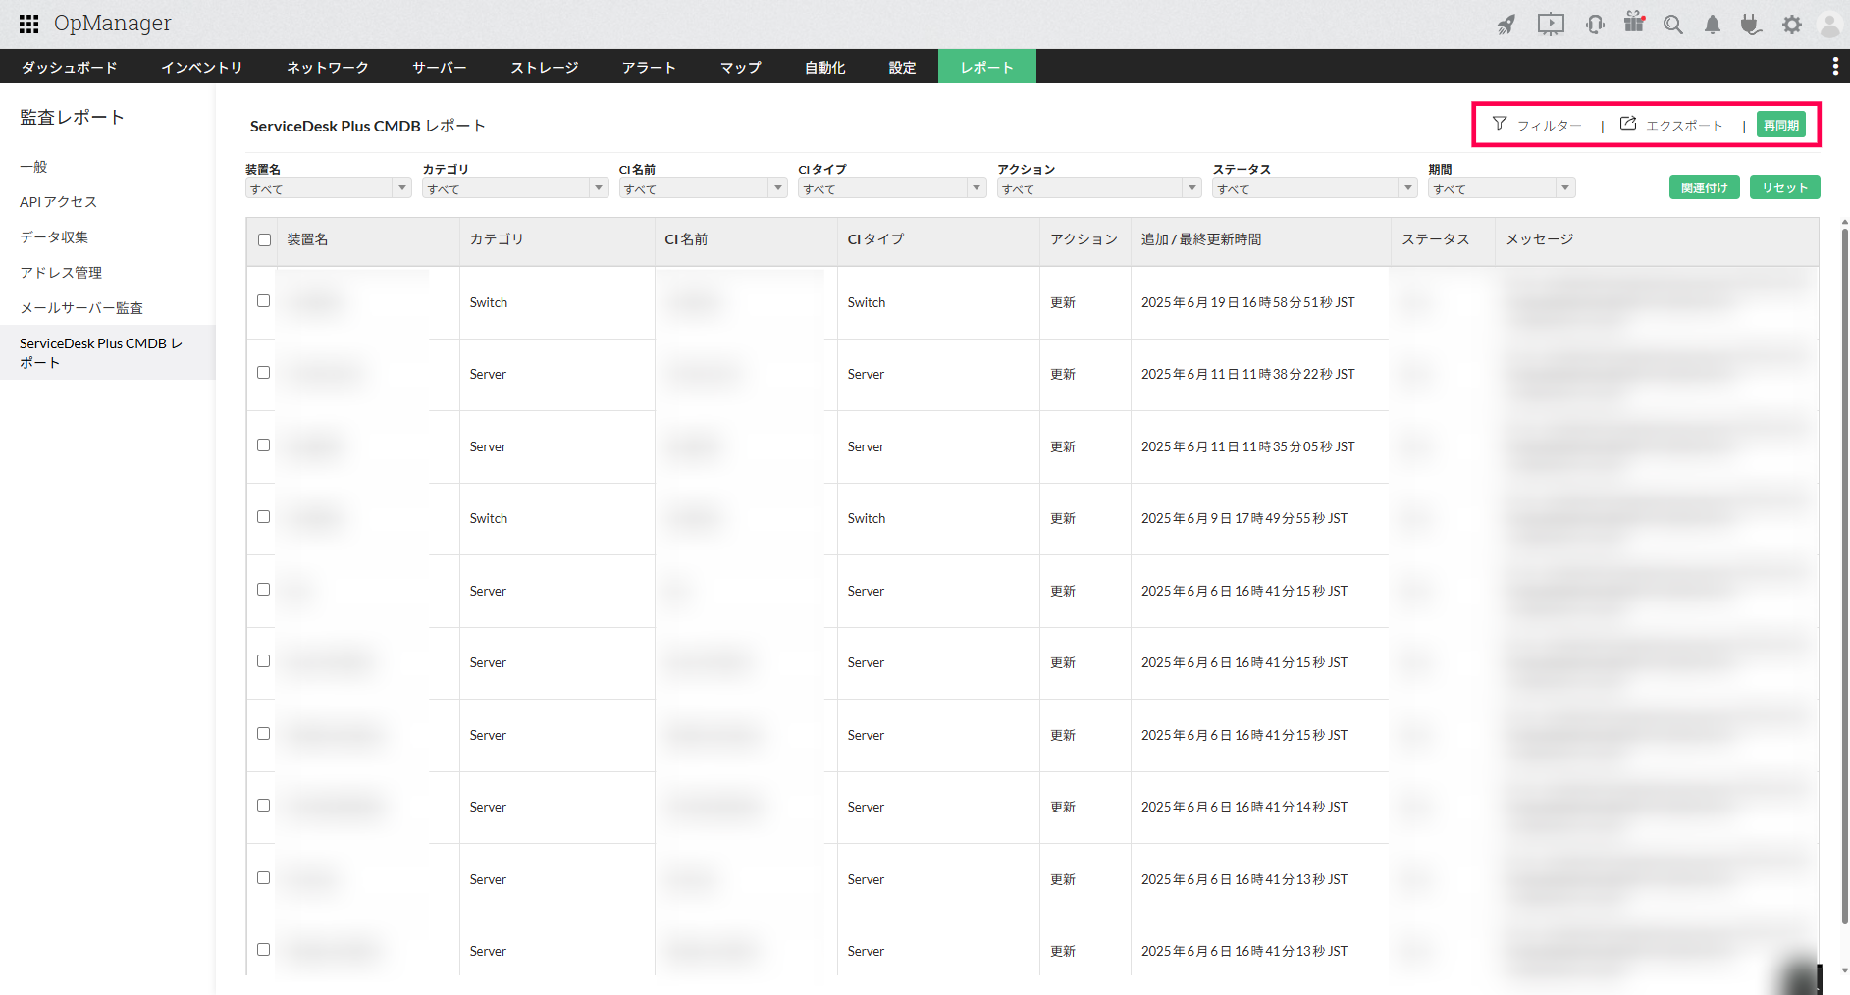1850x995 pixels.
Task: Open the ステータス filter dropdown
Action: coord(1315,188)
